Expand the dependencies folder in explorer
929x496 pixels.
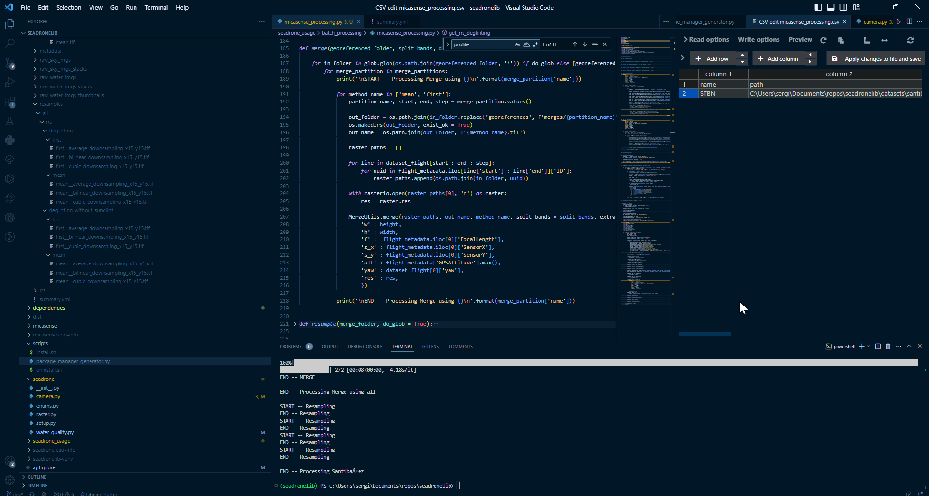point(49,308)
